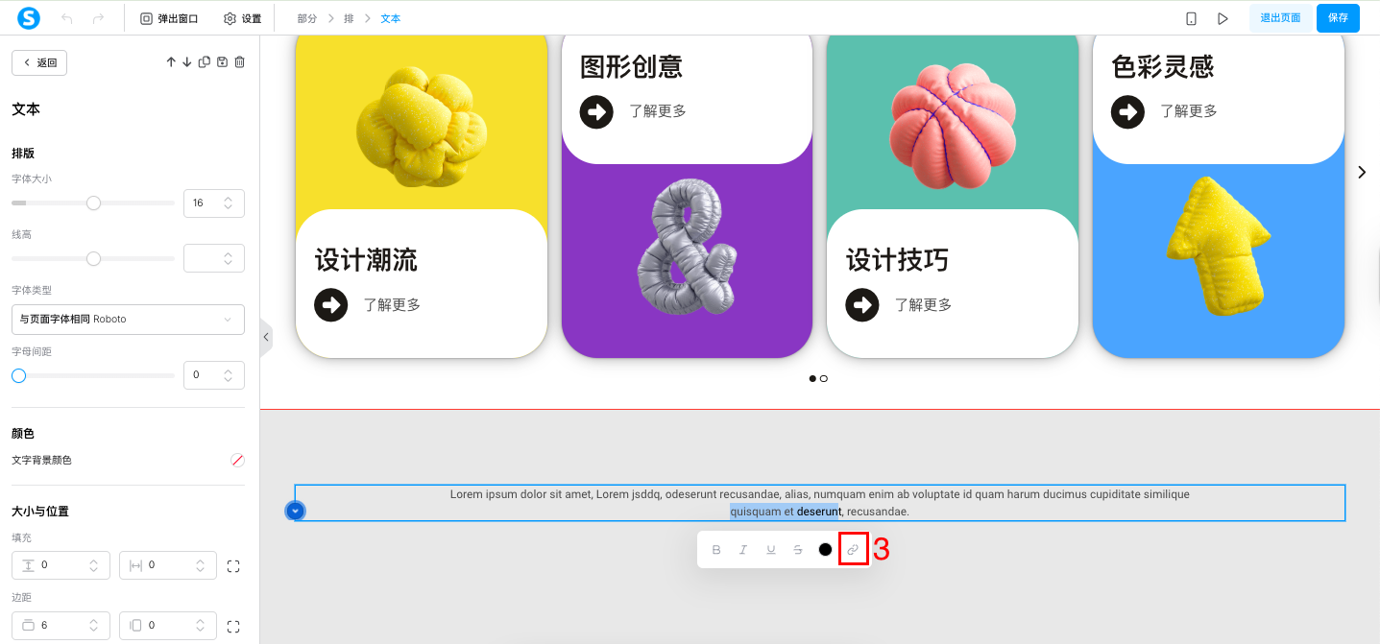
Task: Open the black text color swatch
Action: tap(825, 550)
